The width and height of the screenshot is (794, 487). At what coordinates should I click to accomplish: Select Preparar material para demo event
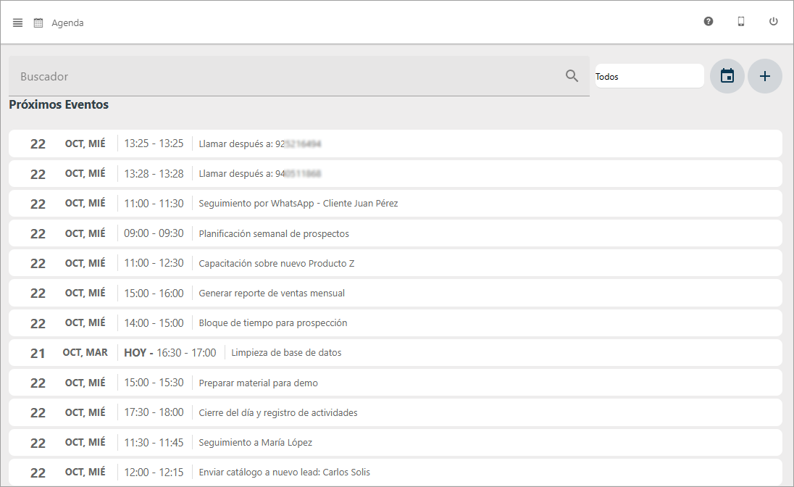[258, 383]
